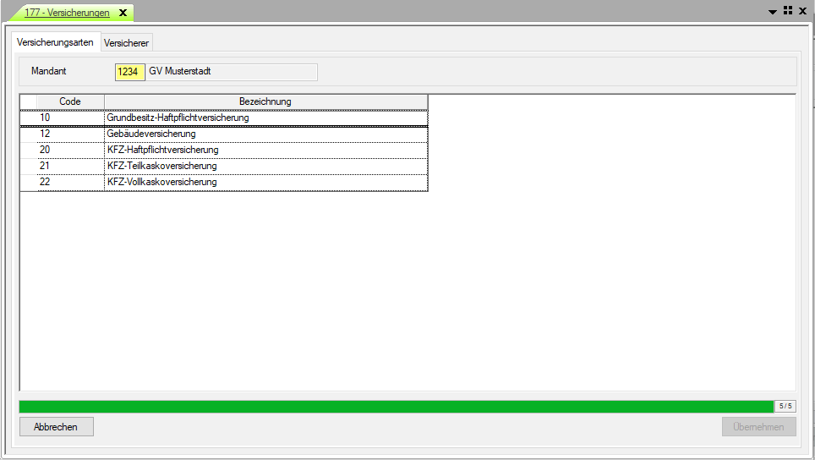Click the Mandant number field 1234

[129, 72]
